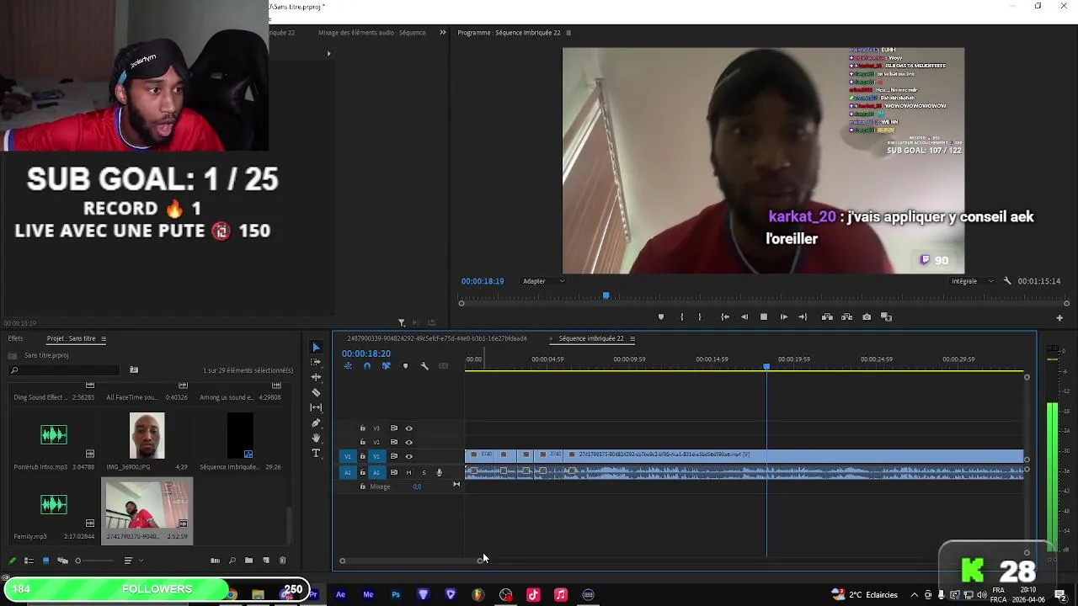Select the Type tool
The width and height of the screenshot is (1078, 606).
tap(316, 453)
